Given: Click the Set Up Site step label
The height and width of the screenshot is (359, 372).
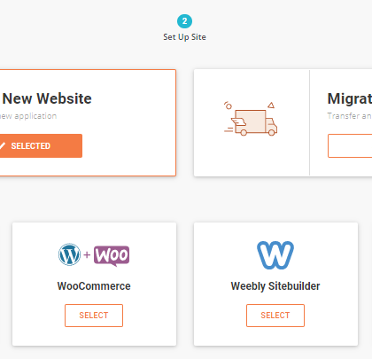Looking at the screenshot, I should [184, 37].
